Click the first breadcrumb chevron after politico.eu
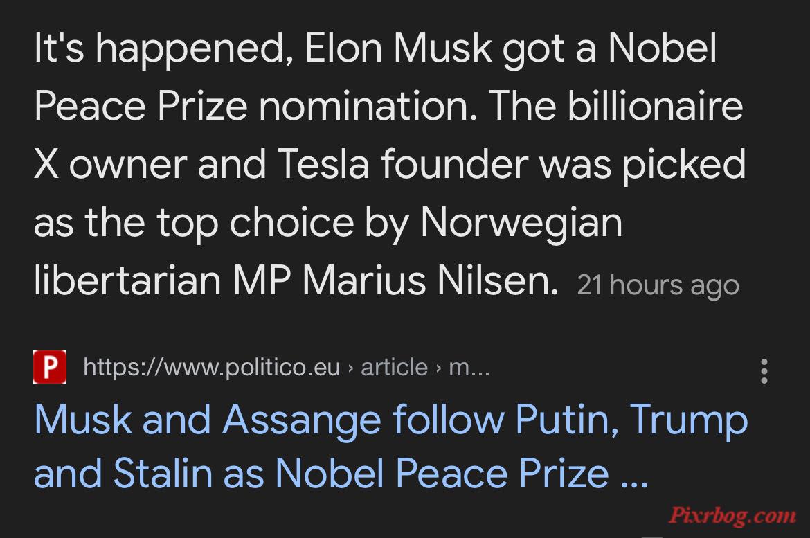Viewport: 810px width, 538px height. coord(351,368)
